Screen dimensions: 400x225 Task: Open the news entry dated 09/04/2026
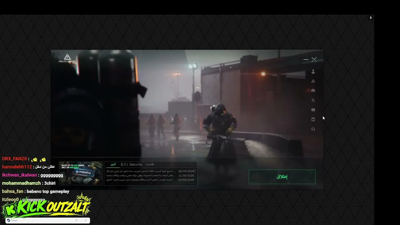[x=150, y=171]
